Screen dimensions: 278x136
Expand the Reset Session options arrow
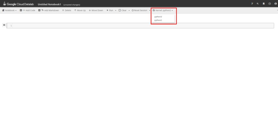click(150, 11)
